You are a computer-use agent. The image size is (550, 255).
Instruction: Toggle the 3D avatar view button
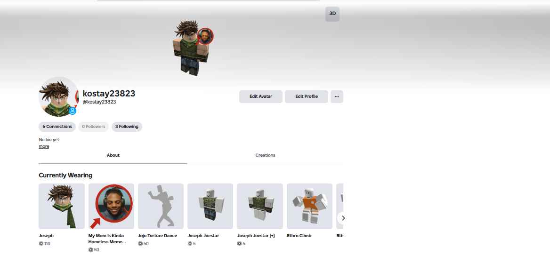[x=332, y=14]
